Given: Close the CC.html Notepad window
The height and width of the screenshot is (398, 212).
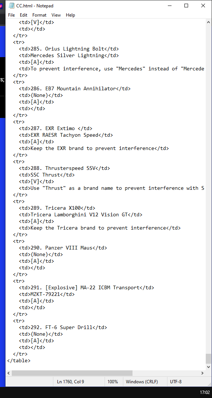Looking at the screenshot, I should [203, 6].
